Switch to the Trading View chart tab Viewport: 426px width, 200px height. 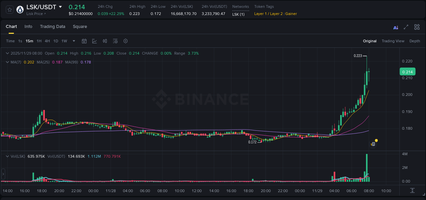tap(393, 41)
